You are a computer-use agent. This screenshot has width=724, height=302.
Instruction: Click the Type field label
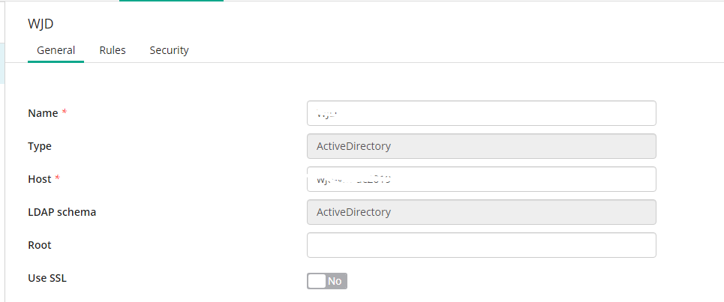tap(40, 147)
